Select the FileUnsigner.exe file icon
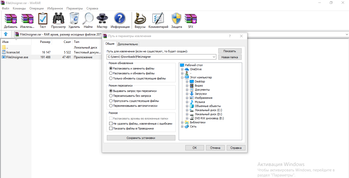This screenshot has height=178, width=349. 4,57
